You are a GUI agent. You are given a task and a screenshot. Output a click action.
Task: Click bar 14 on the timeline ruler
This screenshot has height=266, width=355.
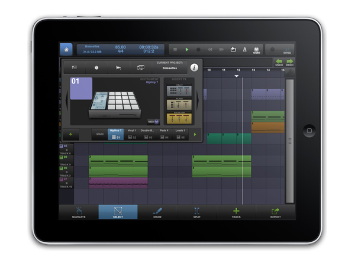tap(268, 70)
